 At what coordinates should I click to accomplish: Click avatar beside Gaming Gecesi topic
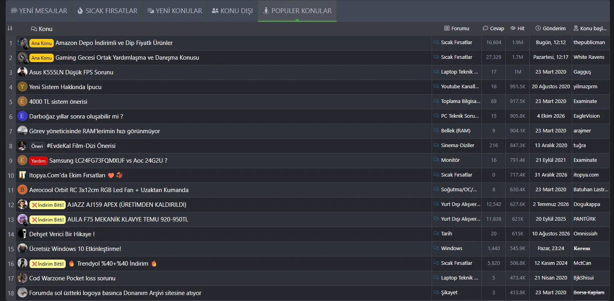coord(23,58)
